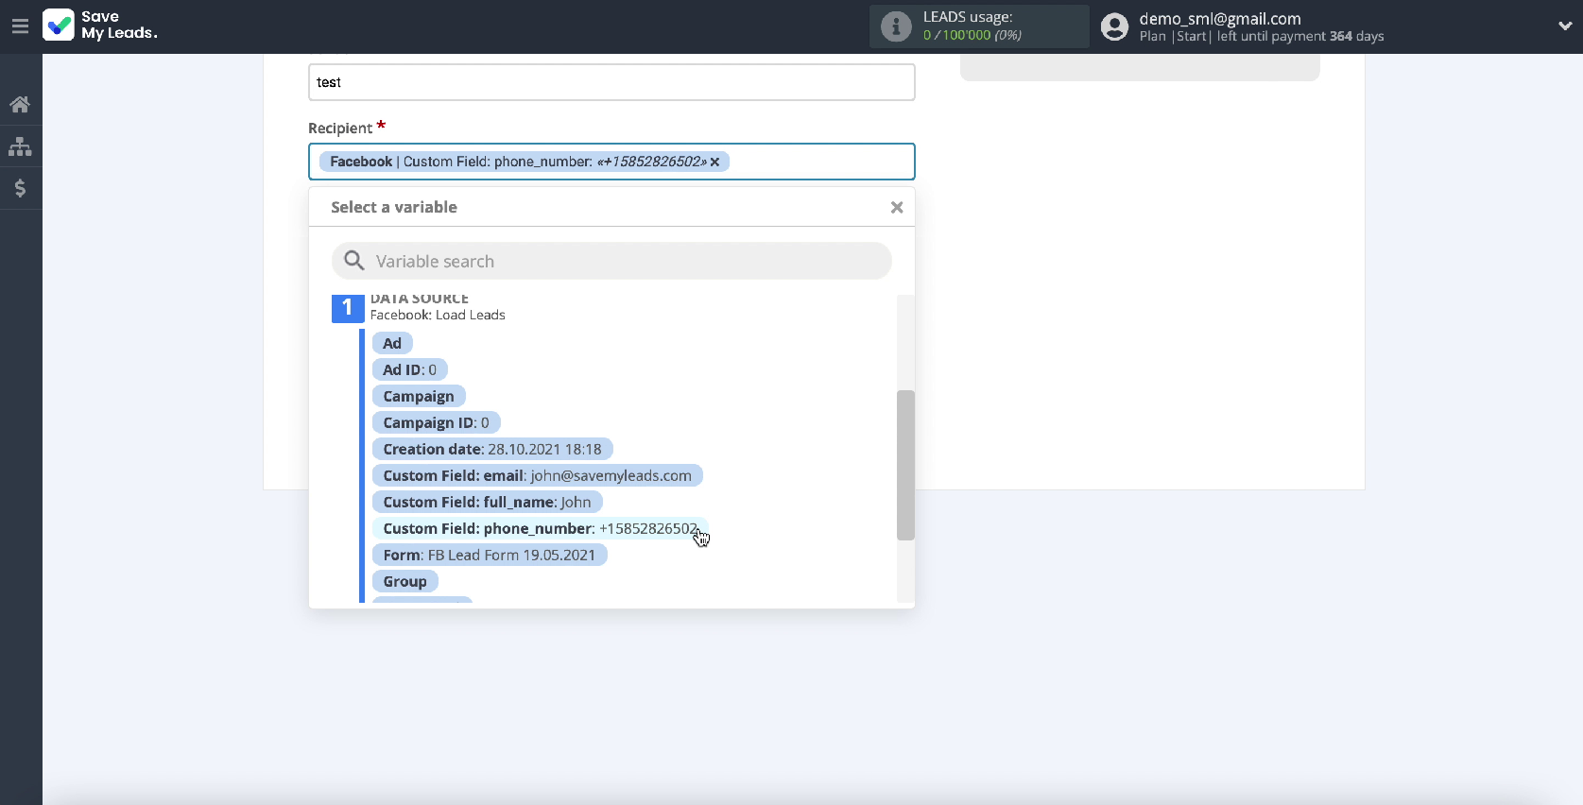The width and height of the screenshot is (1583, 805).
Task: Expand the account dropdown chevron
Action: pos(1565,26)
